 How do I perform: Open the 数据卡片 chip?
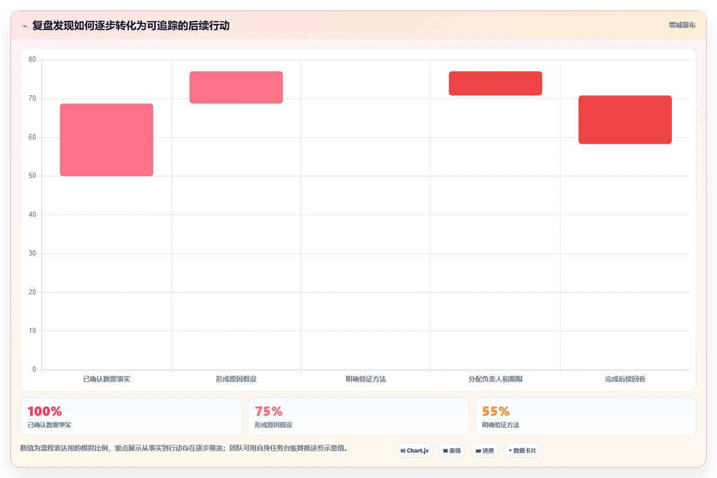522,451
